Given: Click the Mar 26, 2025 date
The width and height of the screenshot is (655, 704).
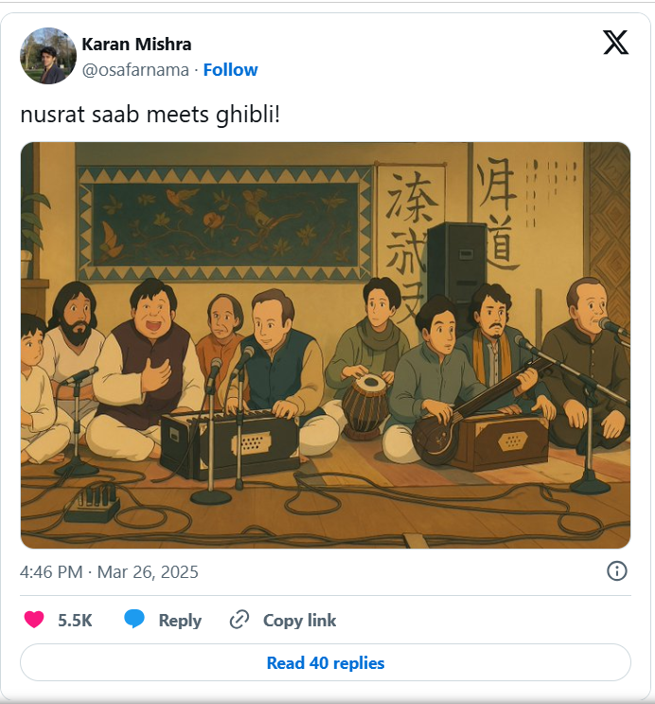Looking at the screenshot, I should pos(148,572).
